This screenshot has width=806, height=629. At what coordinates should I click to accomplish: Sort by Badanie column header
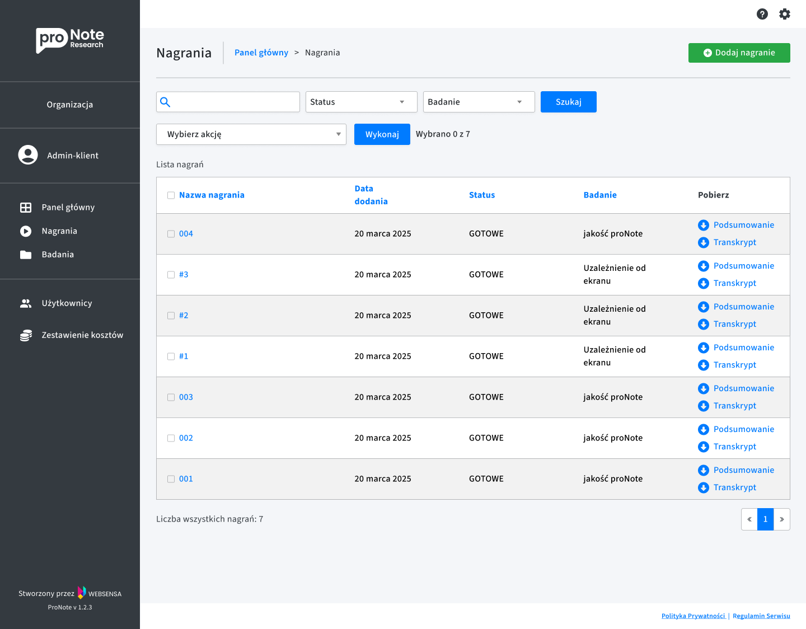[600, 195]
